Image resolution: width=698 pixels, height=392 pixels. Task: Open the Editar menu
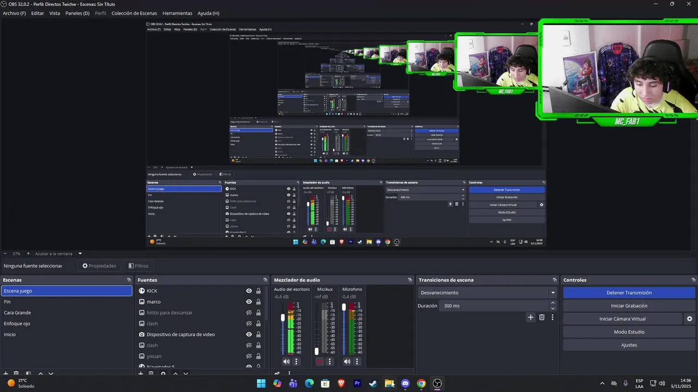click(x=38, y=13)
